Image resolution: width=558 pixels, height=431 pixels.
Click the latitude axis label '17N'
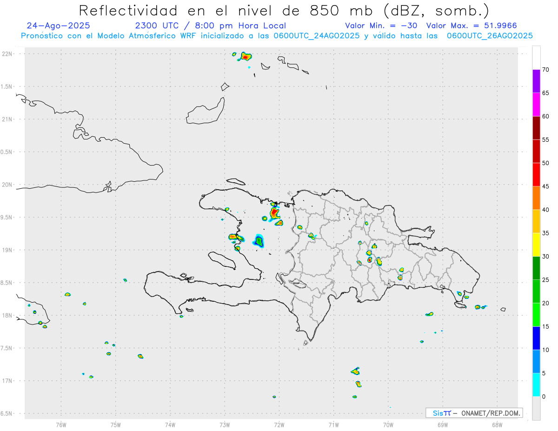(x=7, y=381)
